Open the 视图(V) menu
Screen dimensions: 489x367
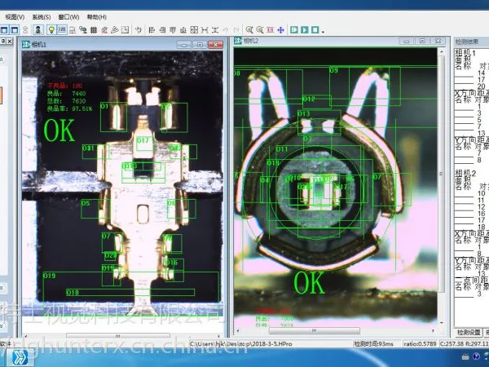(15, 17)
